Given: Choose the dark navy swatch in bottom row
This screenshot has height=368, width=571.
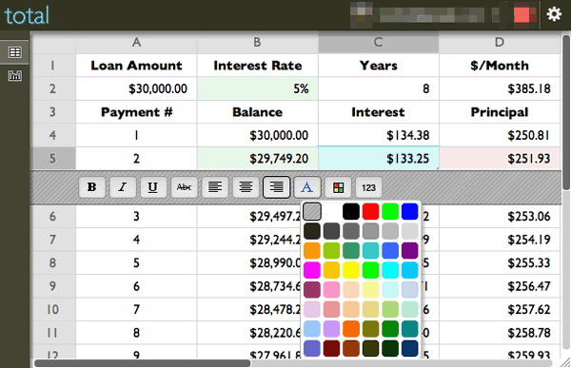Looking at the screenshot, I should (409, 349).
